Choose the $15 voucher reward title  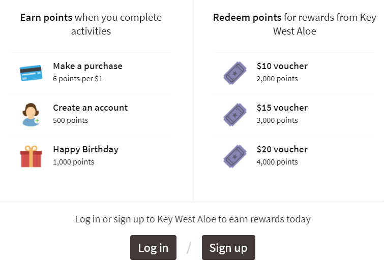tap(282, 108)
